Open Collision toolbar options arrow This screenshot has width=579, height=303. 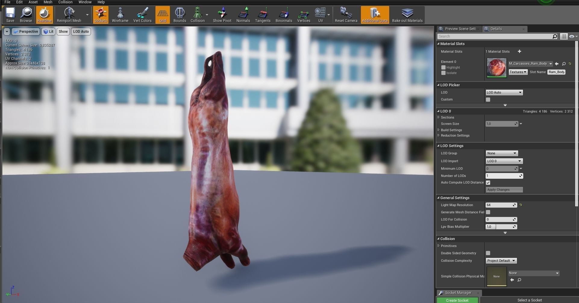coord(207,15)
